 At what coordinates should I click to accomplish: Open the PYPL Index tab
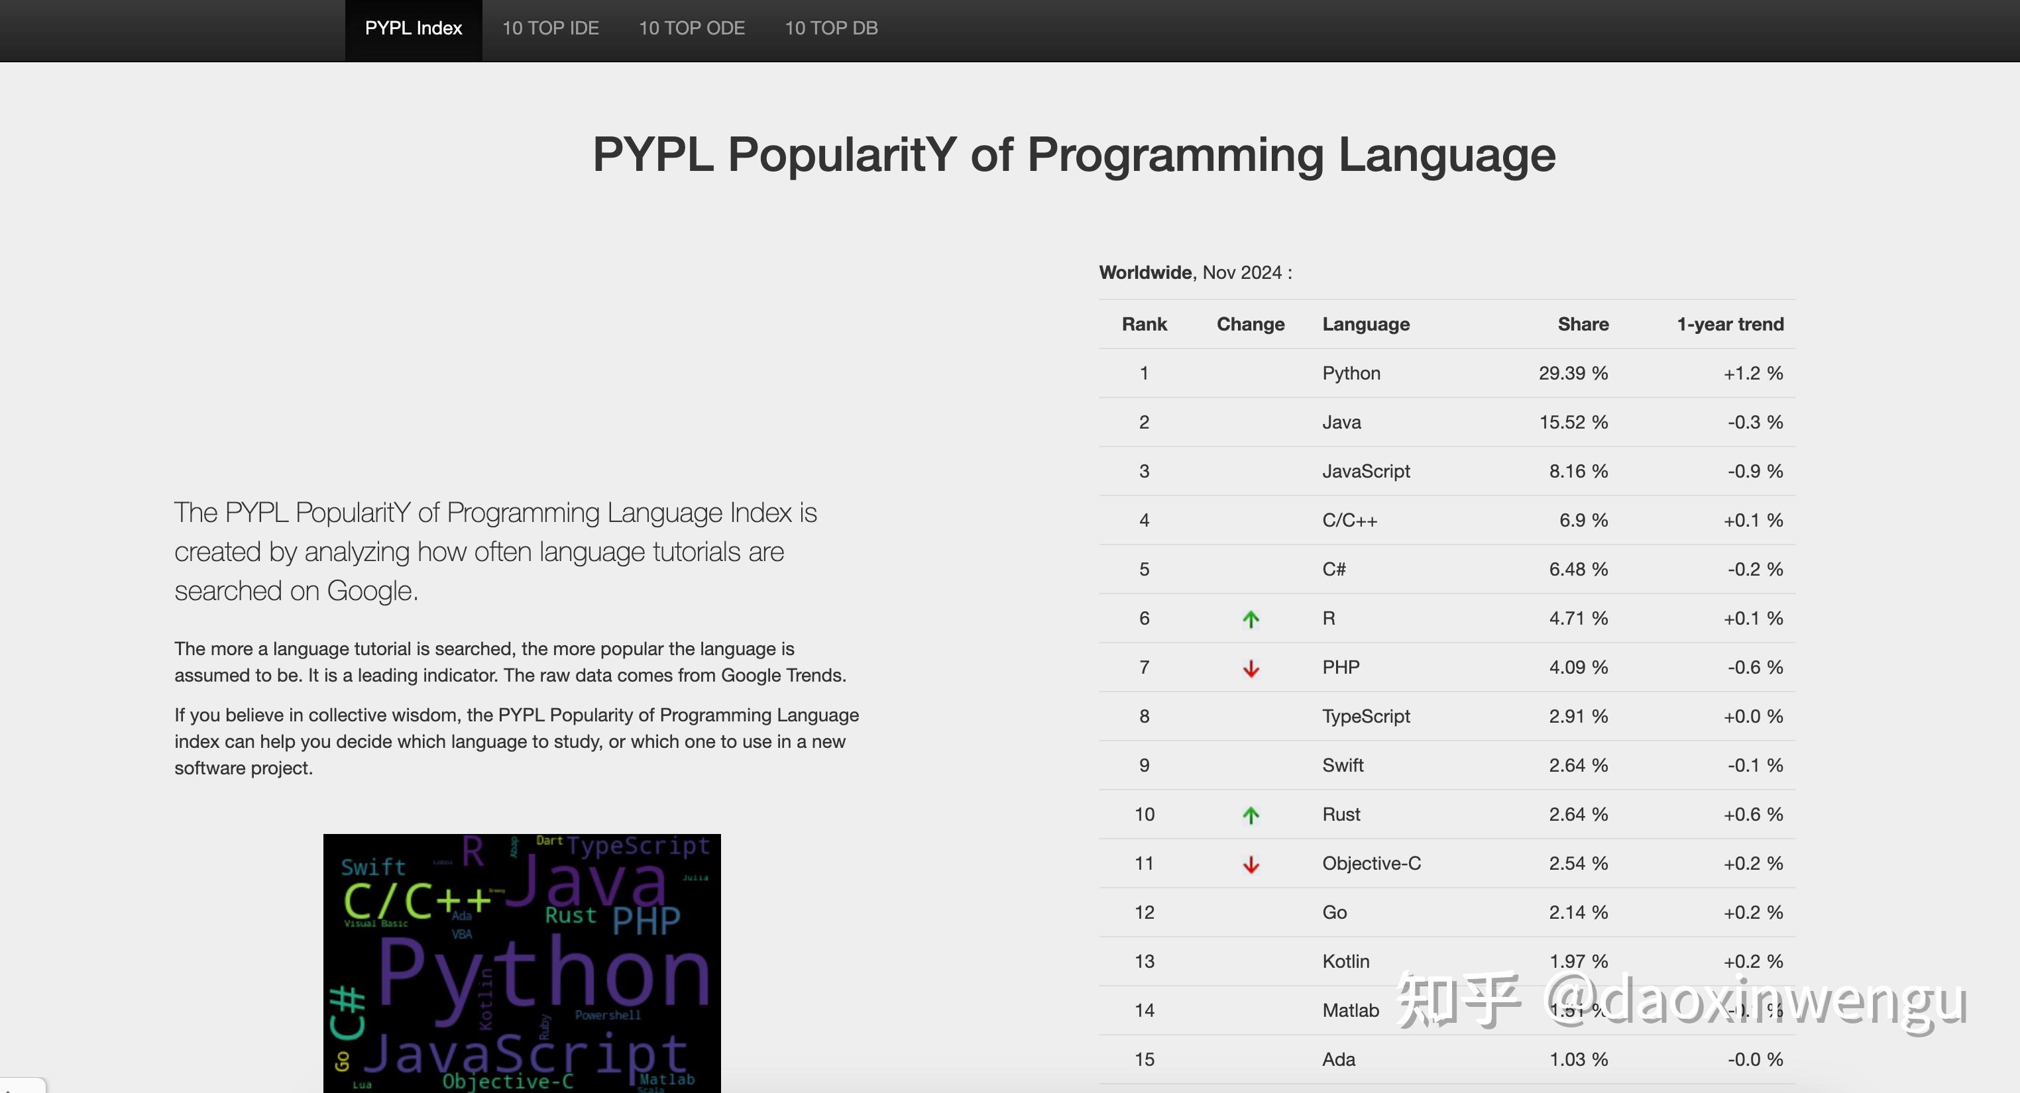(x=414, y=28)
